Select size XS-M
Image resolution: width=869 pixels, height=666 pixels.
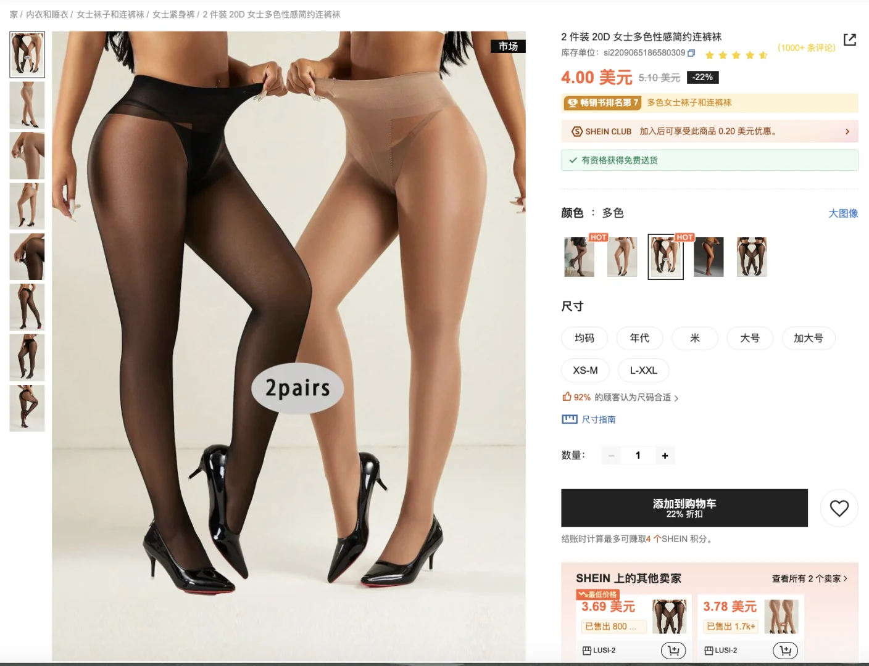coord(585,371)
